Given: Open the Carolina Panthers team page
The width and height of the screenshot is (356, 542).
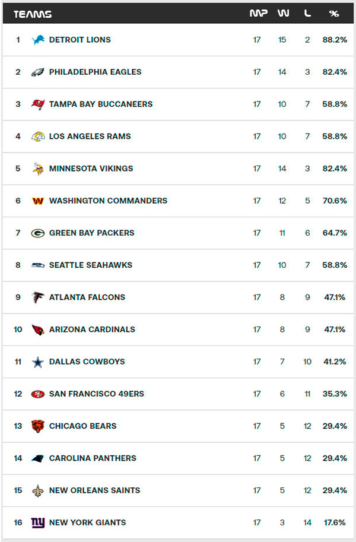Looking at the screenshot, I should click(93, 458).
